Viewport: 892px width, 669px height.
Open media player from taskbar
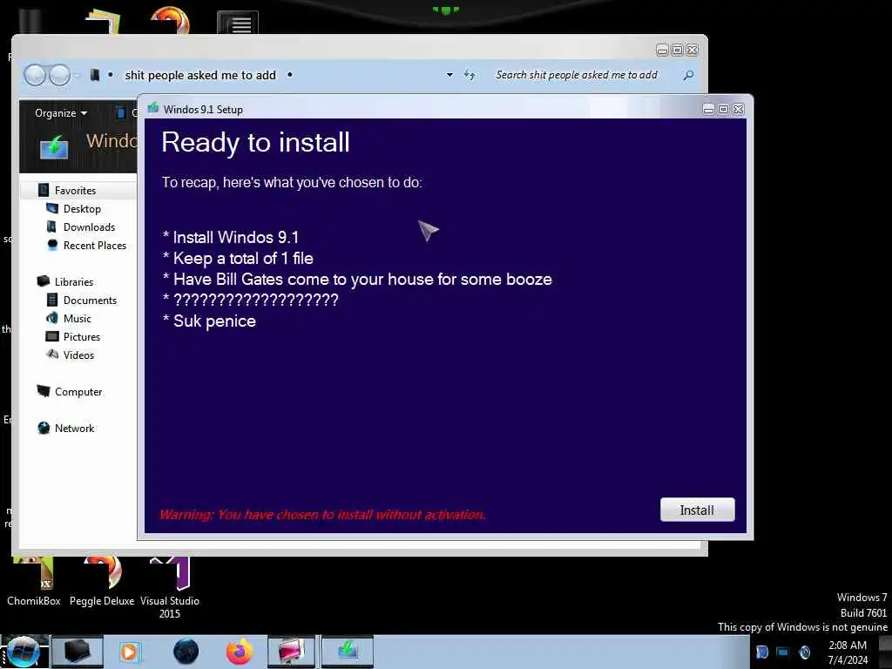click(x=130, y=652)
